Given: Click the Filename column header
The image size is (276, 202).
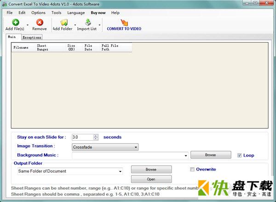Looking at the screenshot, I should click(23, 48).
